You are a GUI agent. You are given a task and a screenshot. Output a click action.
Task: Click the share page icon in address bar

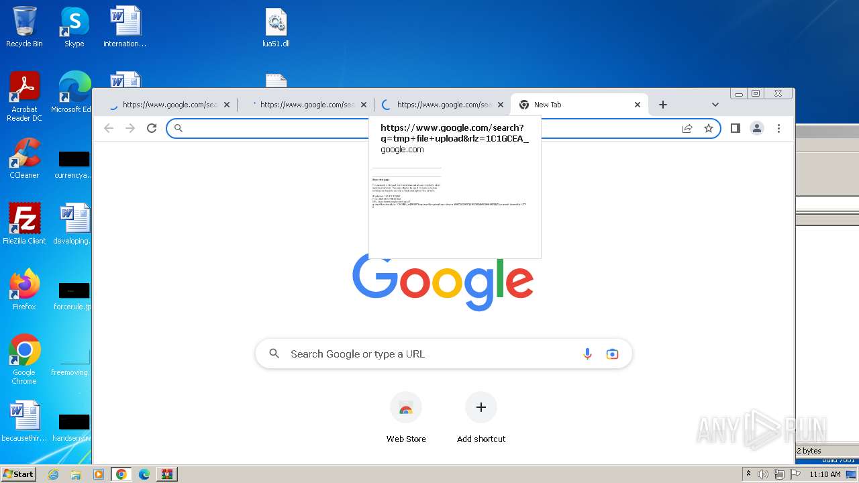coord(687,128)
